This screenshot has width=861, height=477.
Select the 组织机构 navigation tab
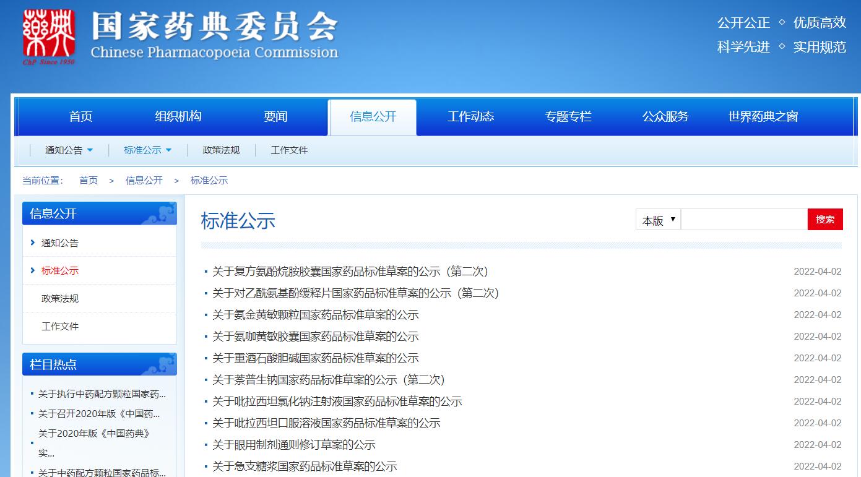click(178, 116)
